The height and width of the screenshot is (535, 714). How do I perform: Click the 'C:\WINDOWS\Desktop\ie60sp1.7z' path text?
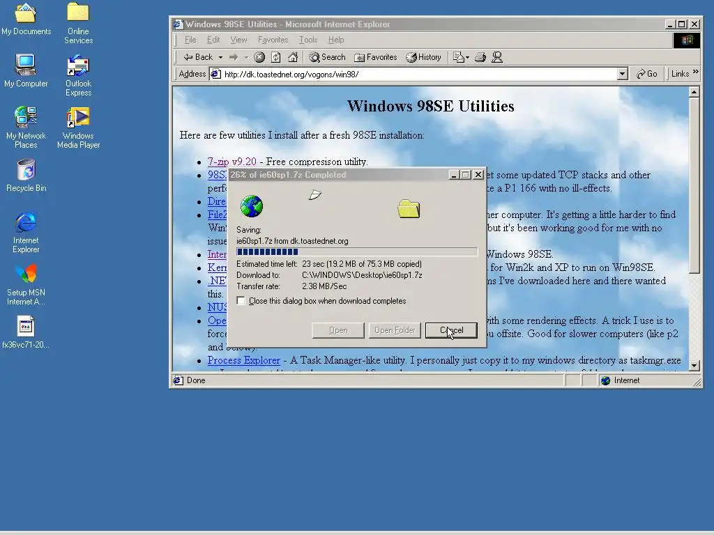pyautogui.click(x=362, y=275)
